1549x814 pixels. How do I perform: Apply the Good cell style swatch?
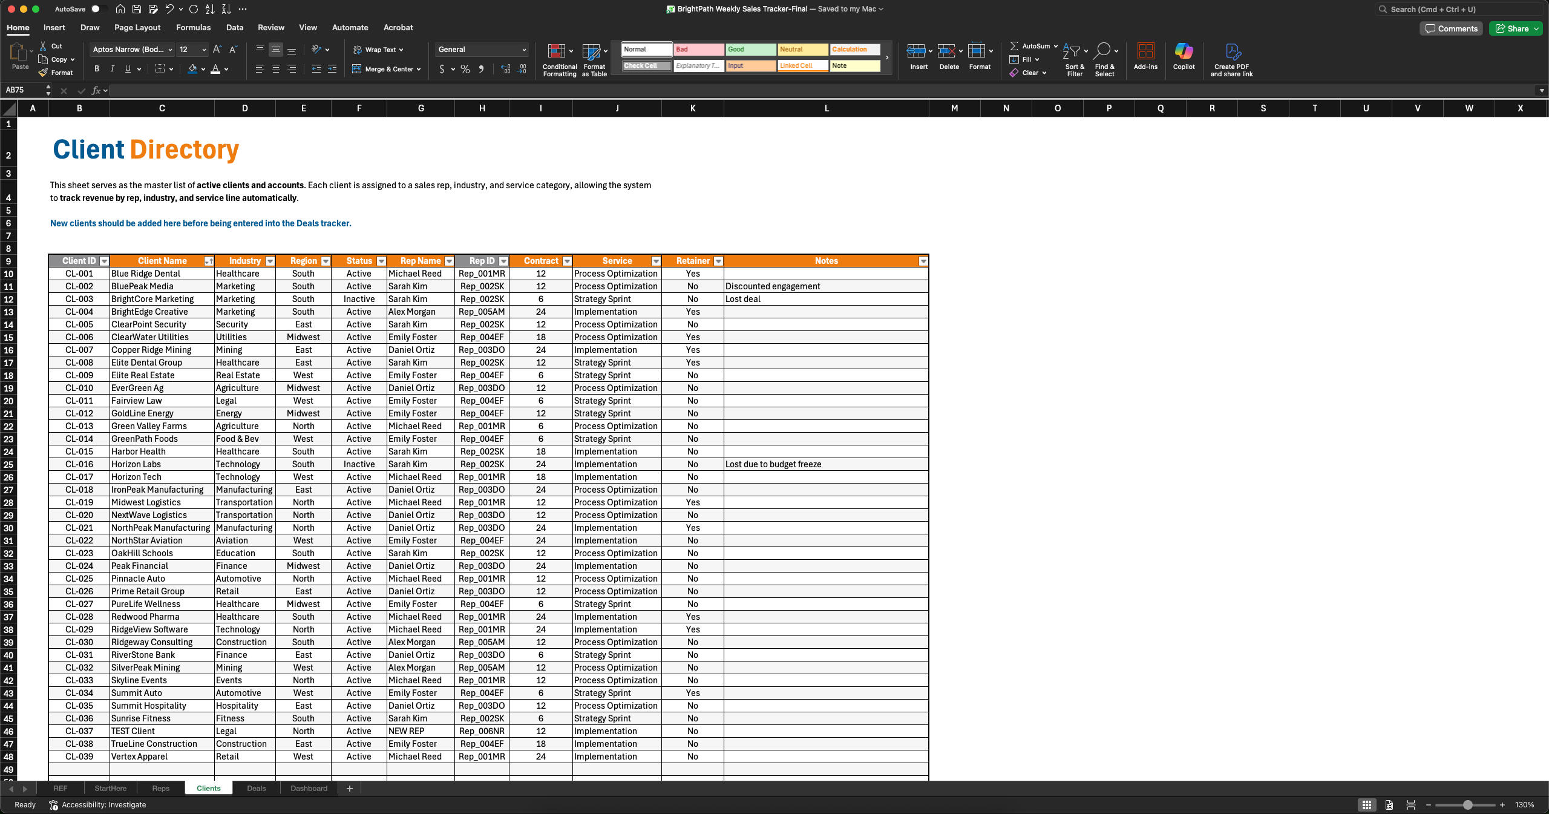coord(750,50)
